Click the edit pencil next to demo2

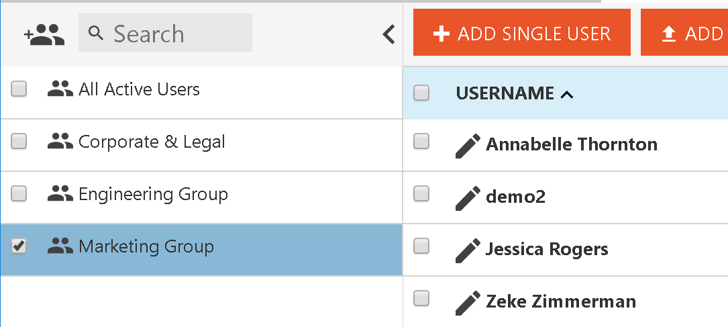click(468, 198)
